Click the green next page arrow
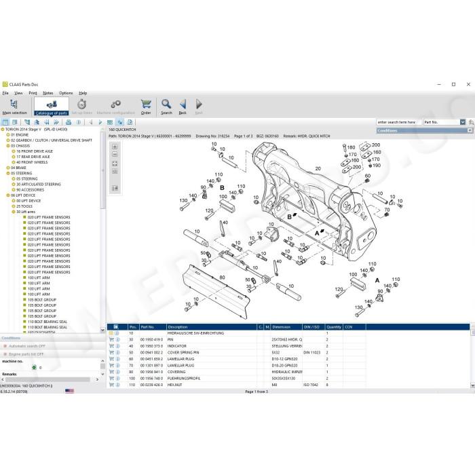 click(100, 122)
